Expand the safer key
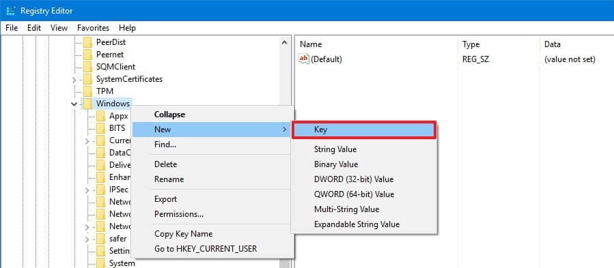614x268 pixels. [x=87, y=239]
